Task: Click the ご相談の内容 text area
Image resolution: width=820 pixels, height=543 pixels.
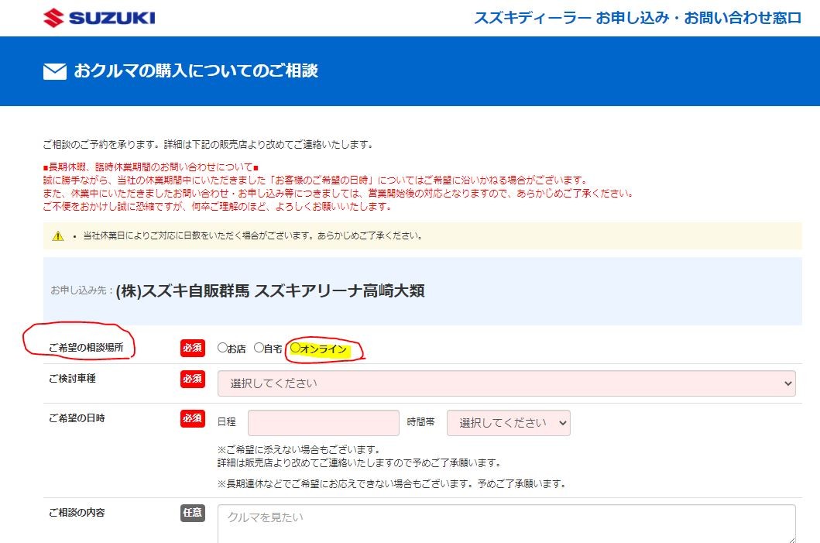Action: tap(506, 524)
